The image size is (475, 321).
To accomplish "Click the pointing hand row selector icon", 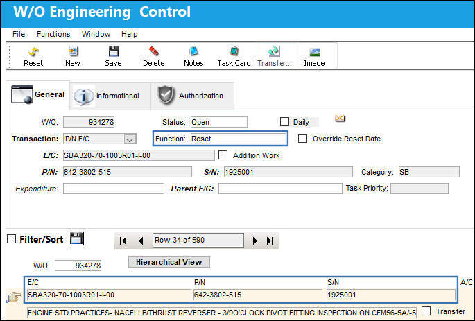I will (14, 297).
